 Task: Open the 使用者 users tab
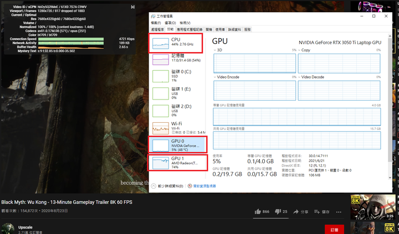coord(220,29)
